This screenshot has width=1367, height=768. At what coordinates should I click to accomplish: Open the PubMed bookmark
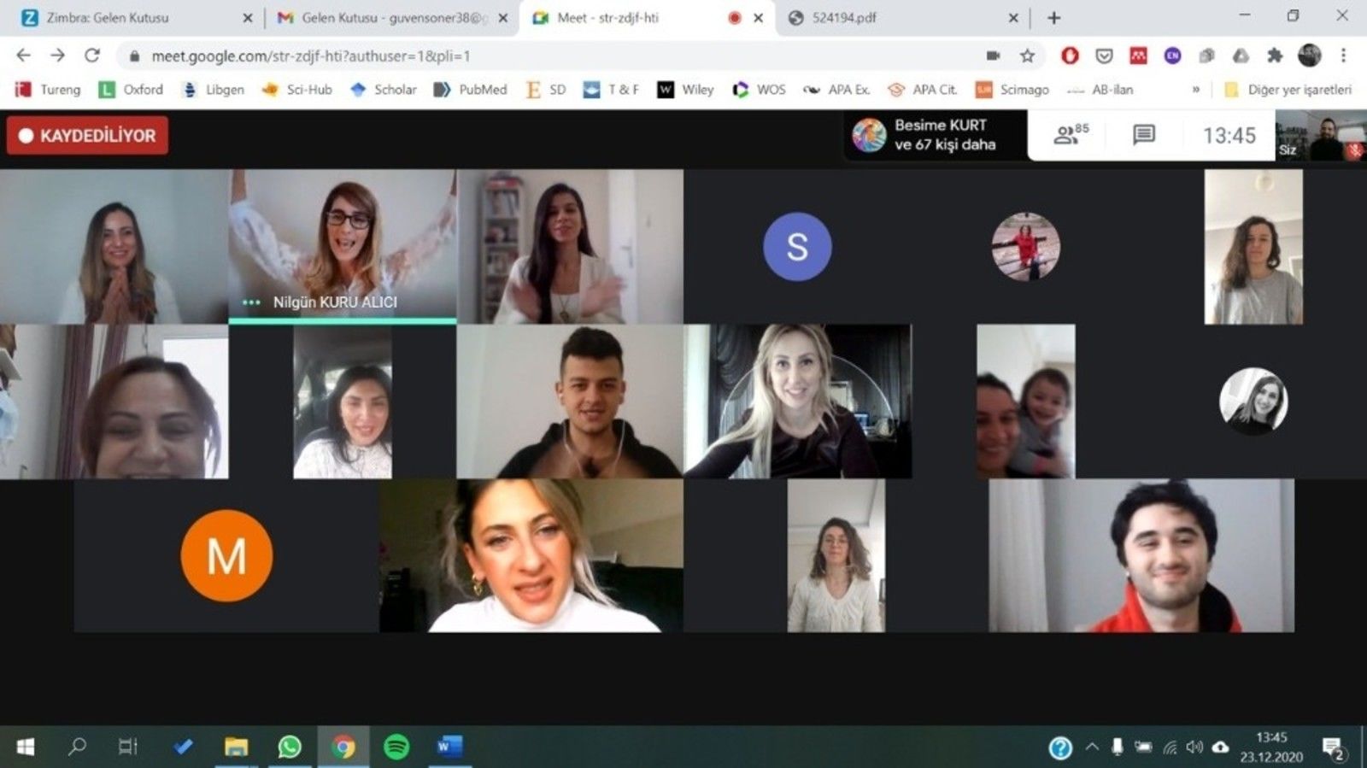(470, 89)
